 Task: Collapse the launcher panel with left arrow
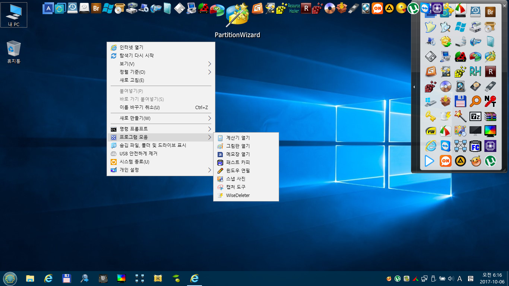pos(415,87)
